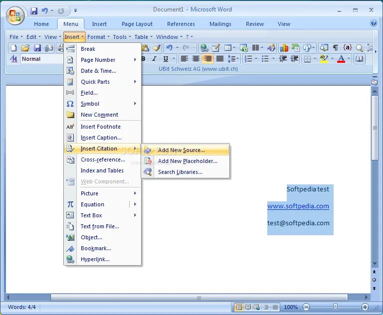Click the zoom slider thumb

[x=335, y=307]
